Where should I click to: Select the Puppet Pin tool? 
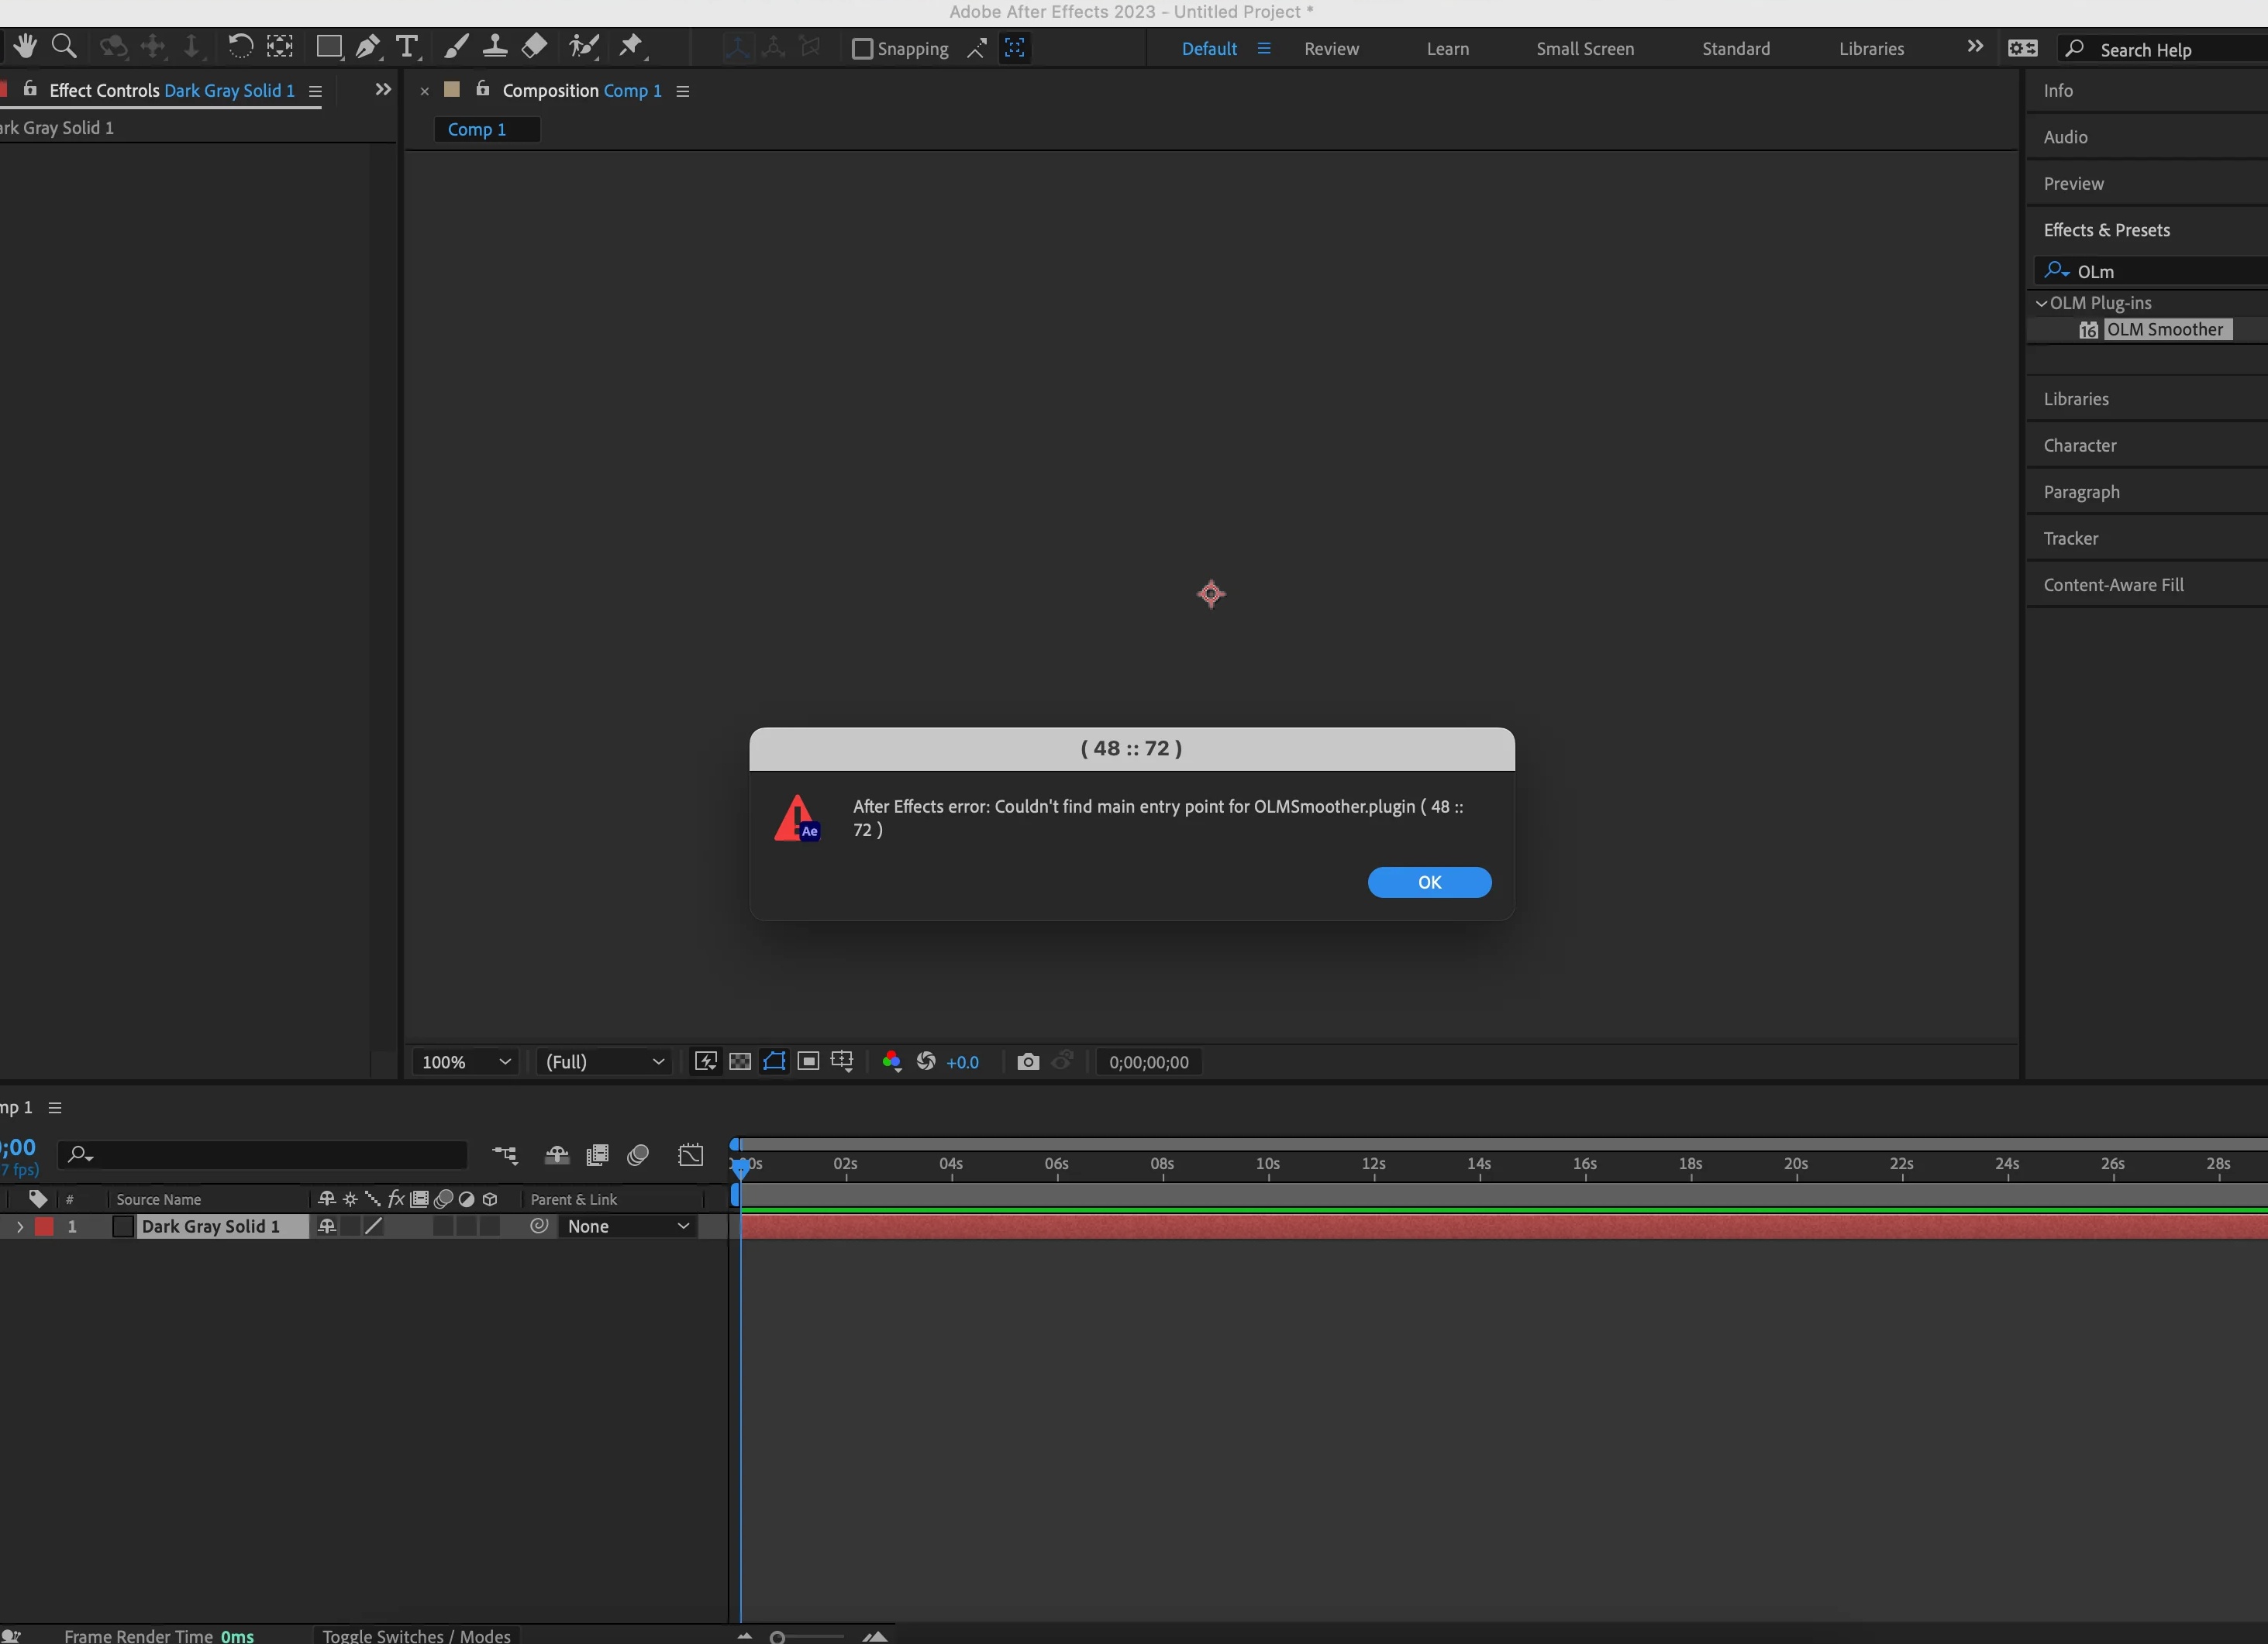pyautogui.click(x=632, y=46)
